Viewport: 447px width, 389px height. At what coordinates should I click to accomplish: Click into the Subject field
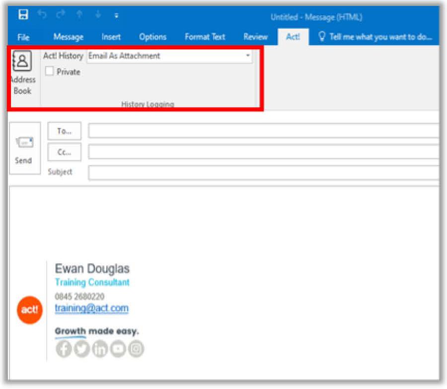point(264,173)
